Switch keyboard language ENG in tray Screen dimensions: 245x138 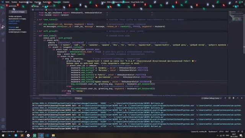click(227, 135)
